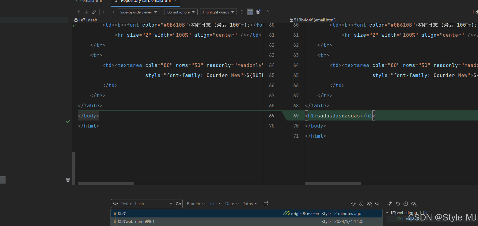The image size is (478, 226).
Task: Toggle match case Cc in log search
Action: pos(178,204)
